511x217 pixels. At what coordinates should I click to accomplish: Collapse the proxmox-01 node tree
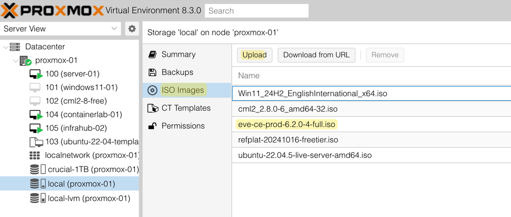pyautogui.click(x=14, y=61)
